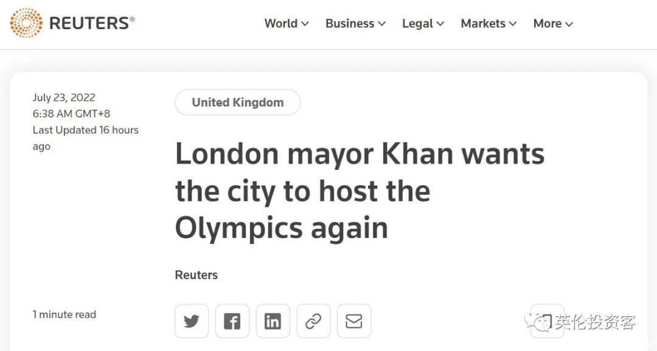Click the WeChat watermark icon
Image resolution: width=657 pixels, height=351 pixels.
click(x=538, y=322)
